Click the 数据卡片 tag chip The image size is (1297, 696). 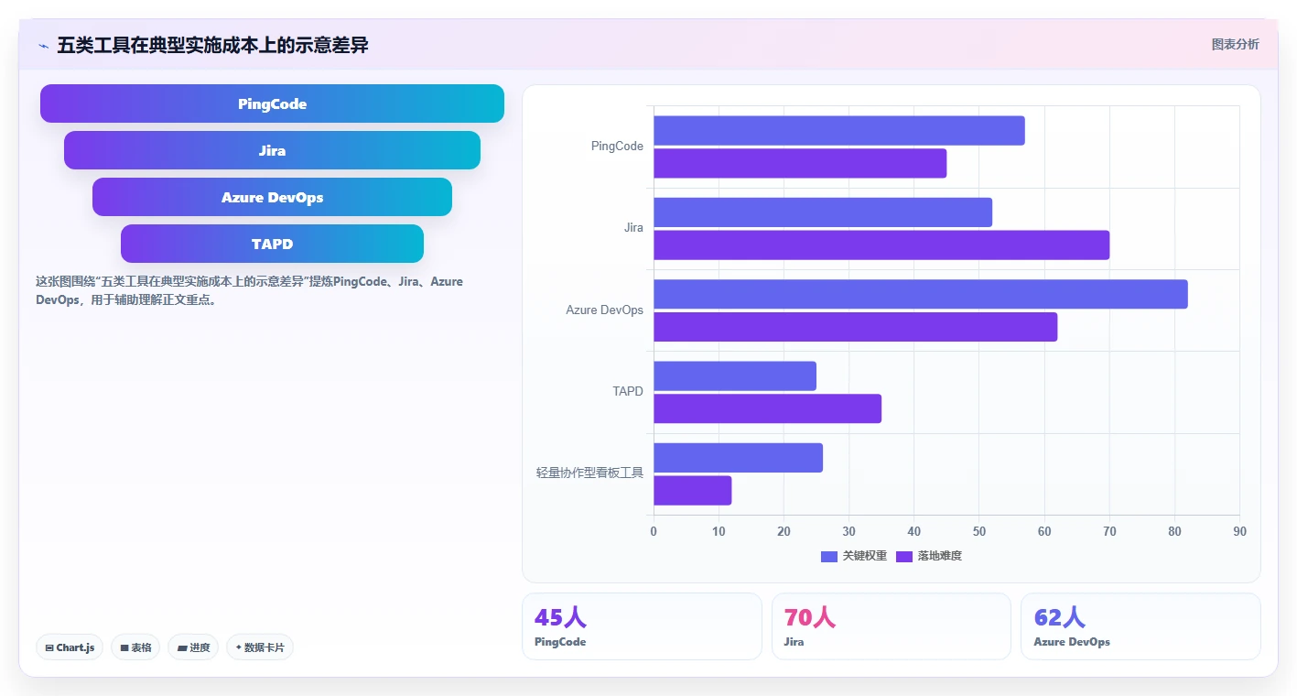[260, 647]
